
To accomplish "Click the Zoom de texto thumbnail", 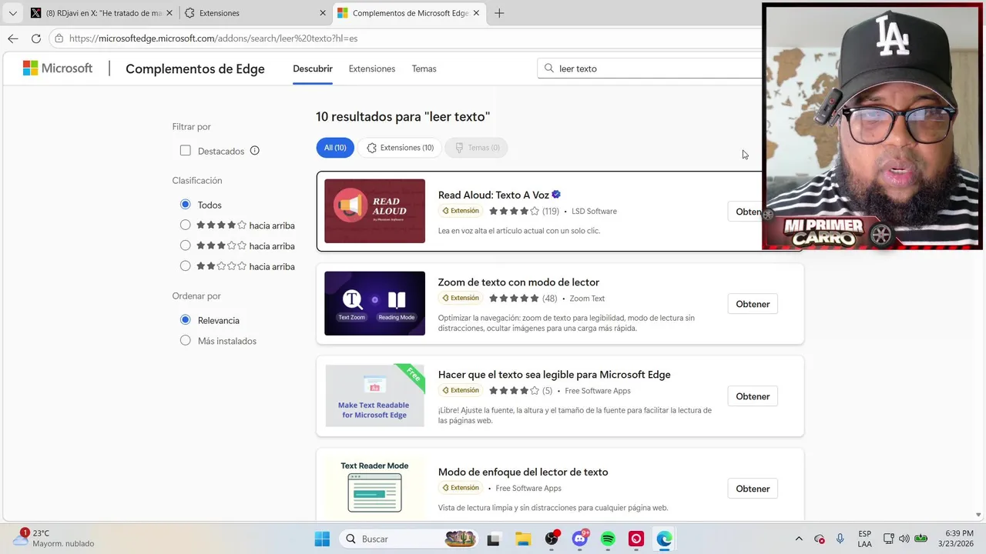I will coord(374,303).
